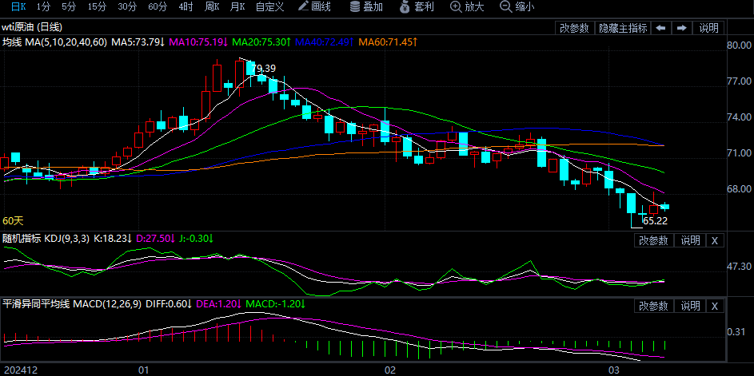
Task: Open 改参数 for the KDJ indicator
Action: coord(653,240)
